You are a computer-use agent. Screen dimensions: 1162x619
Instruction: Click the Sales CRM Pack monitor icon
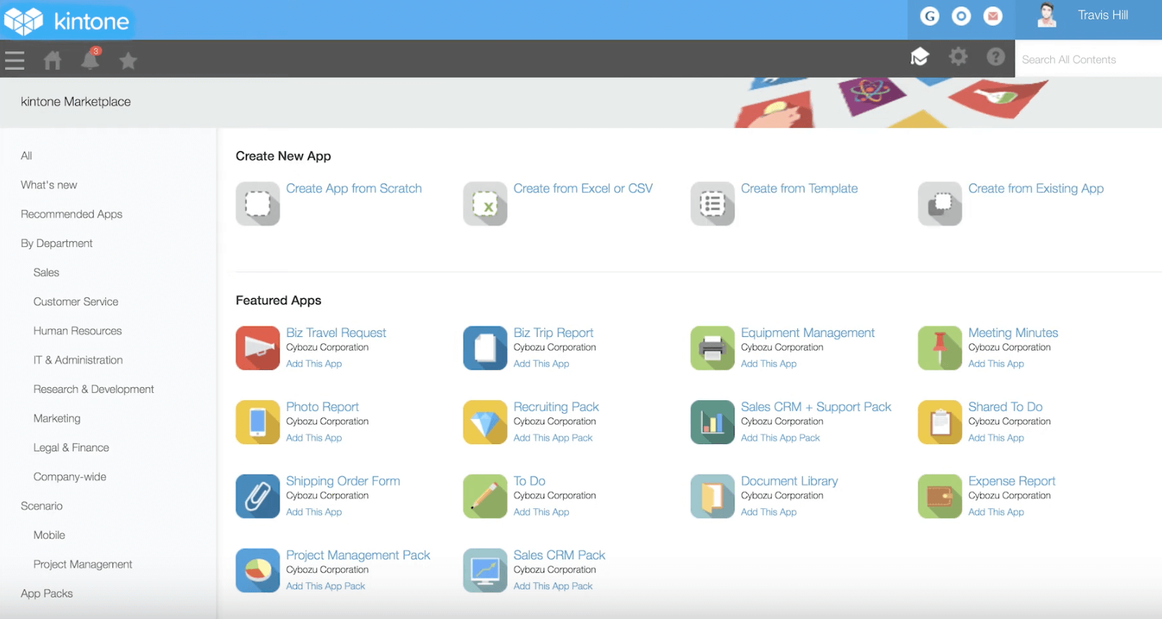485,571
